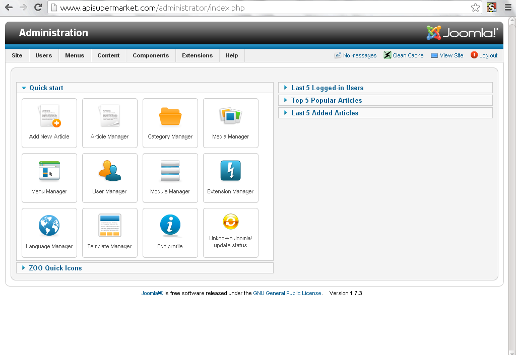Open the Add New Article icon

pyautogui.click(x=49, y=116)
